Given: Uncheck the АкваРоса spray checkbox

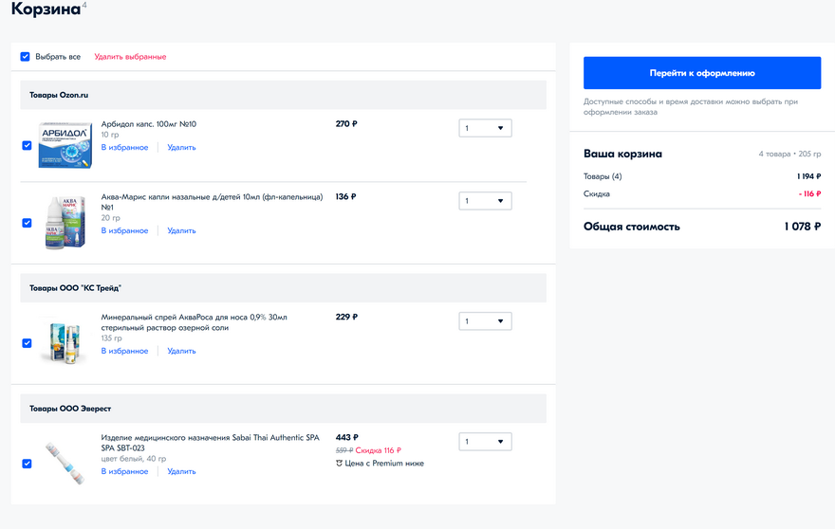Looking at the screenshot, I should pyautogui.click(x=27, y=343).
